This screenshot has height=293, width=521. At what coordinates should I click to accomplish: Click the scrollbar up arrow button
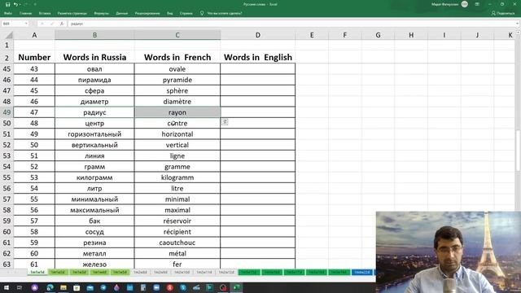518,33
